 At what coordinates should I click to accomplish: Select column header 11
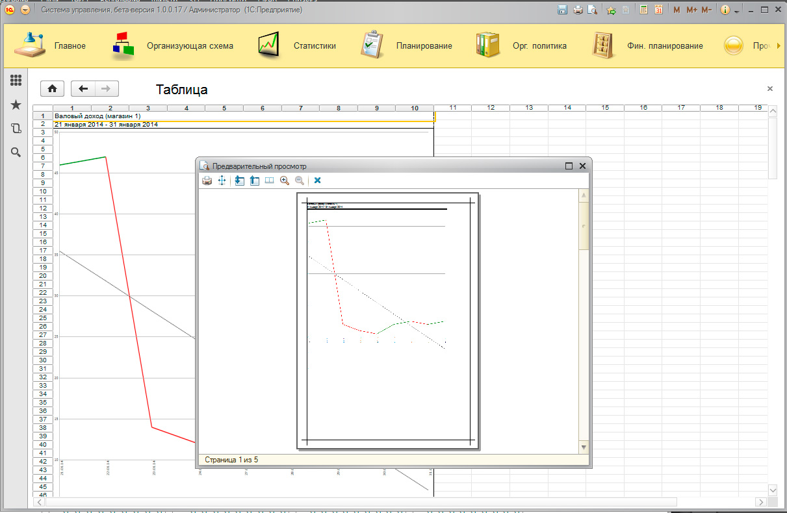453,108
